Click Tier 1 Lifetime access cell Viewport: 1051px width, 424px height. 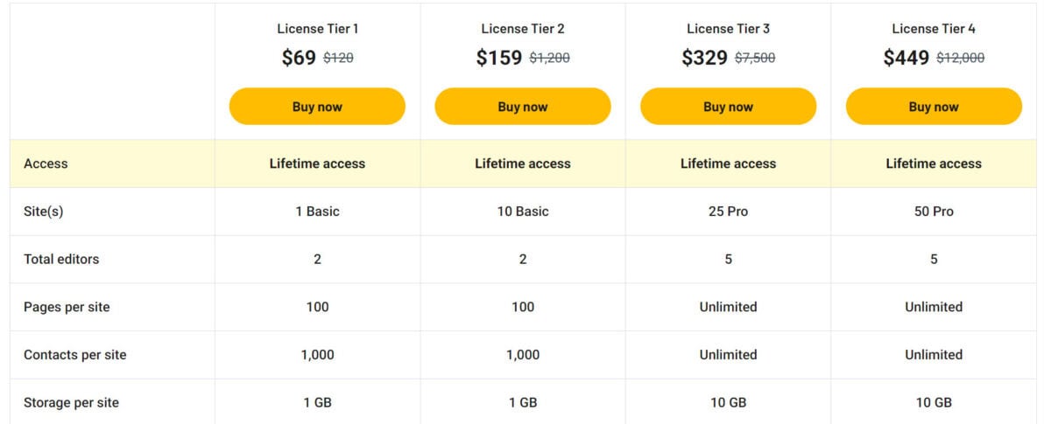point(317,163)
